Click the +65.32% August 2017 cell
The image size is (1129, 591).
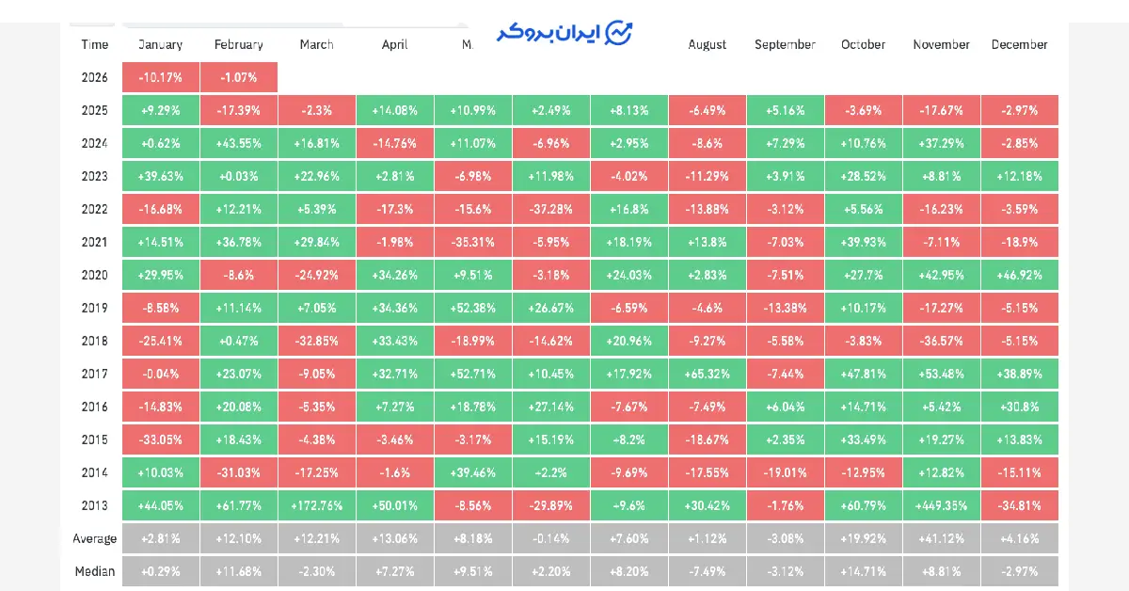click(x=708, y=374)
